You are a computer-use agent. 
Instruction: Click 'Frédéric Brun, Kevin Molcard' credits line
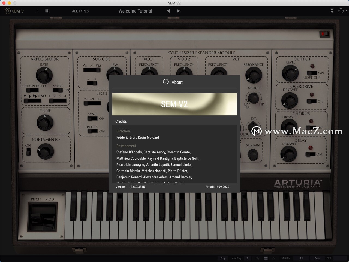click(138, 138)
